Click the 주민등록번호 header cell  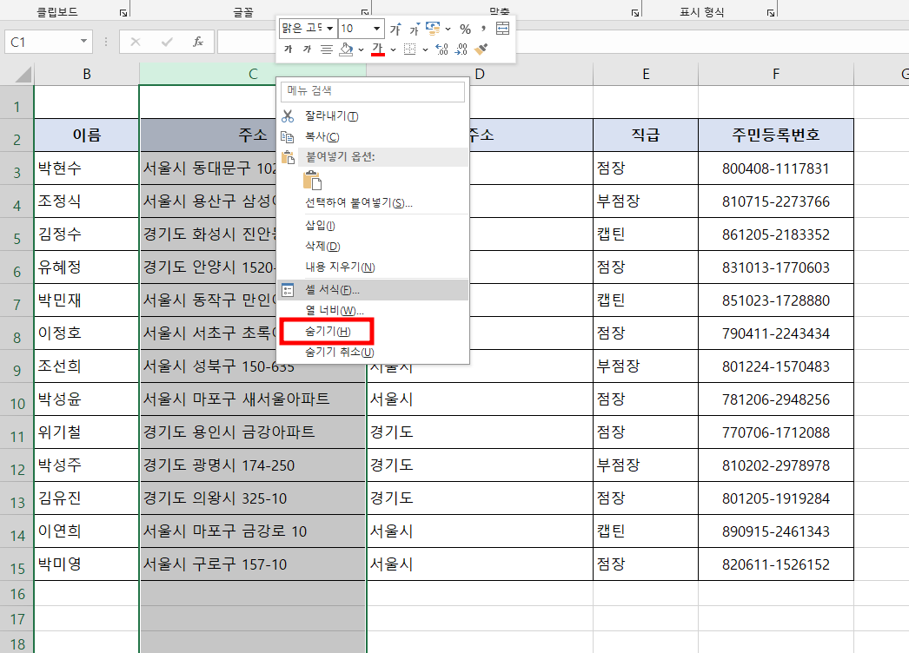coord(776,135)
